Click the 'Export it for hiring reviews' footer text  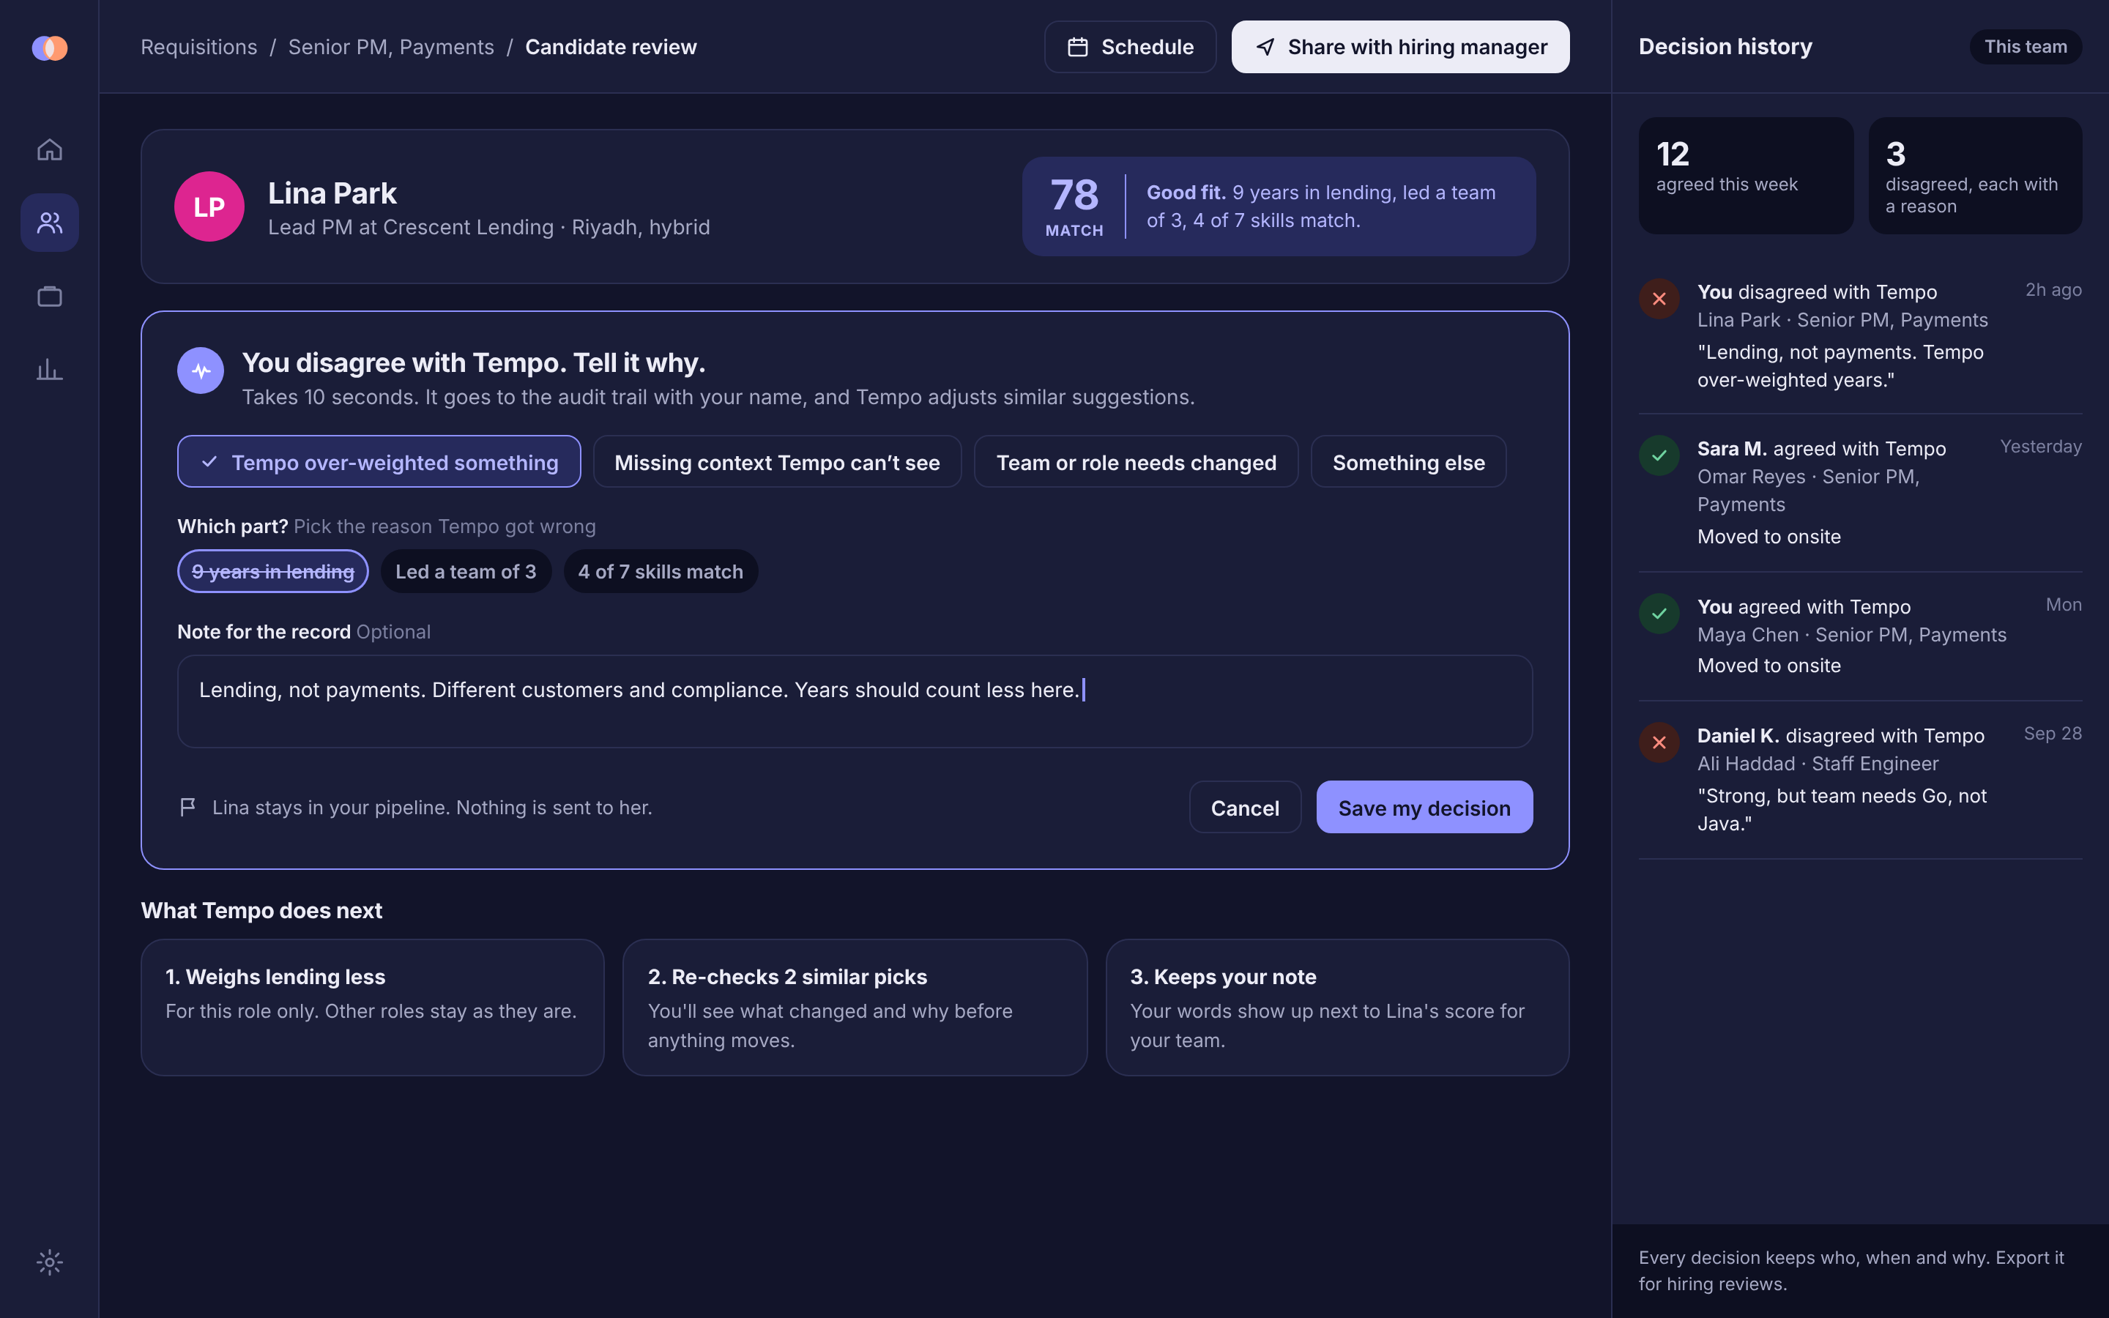pos(1851,1270)
